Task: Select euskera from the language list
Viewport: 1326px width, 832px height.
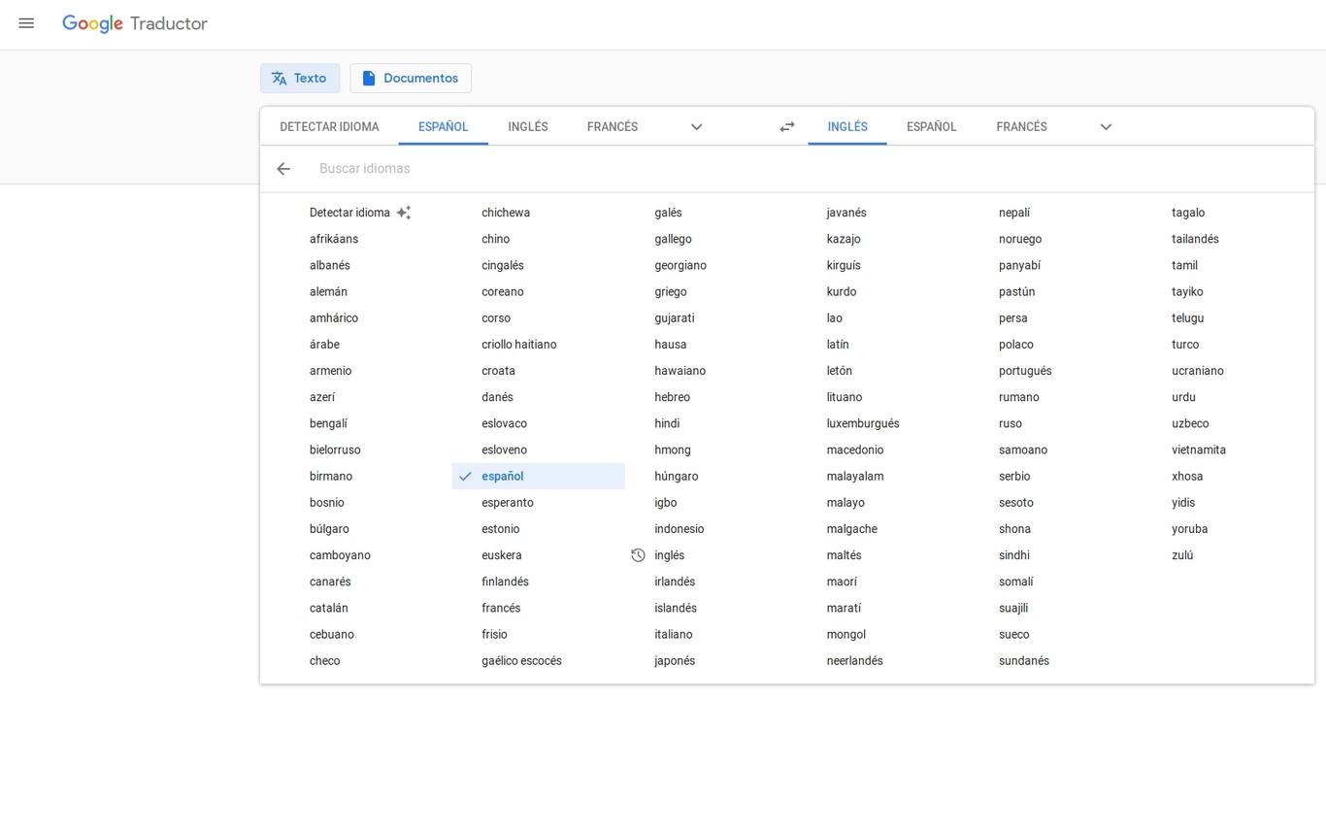Action: click(501, 554)
